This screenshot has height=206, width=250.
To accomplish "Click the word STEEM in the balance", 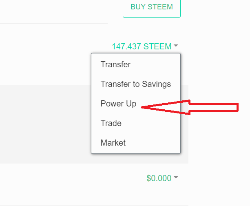I will coord(157,47).
